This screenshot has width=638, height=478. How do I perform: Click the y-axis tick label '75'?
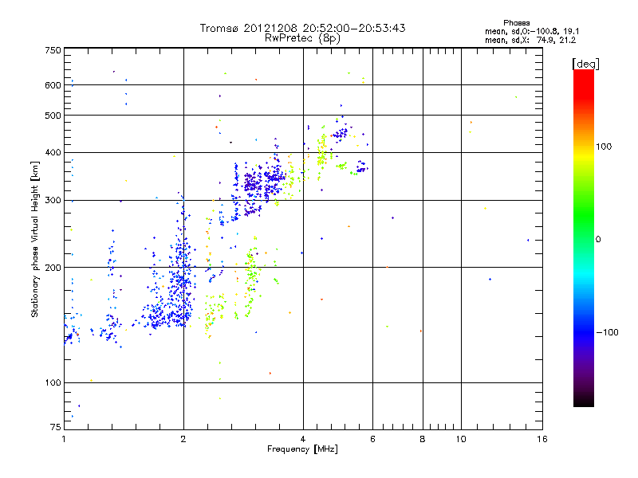pyautogui.click(x=56, y=427)
